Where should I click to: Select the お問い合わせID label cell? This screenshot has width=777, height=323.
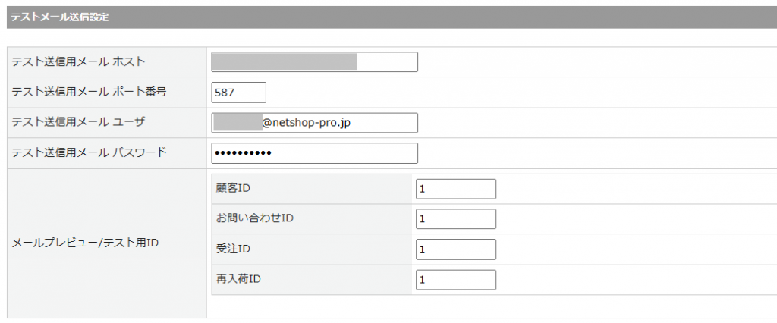(255, 219)
